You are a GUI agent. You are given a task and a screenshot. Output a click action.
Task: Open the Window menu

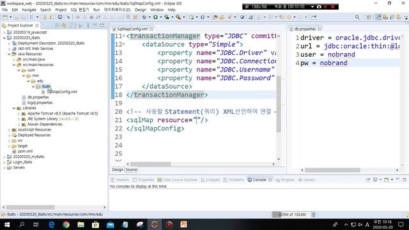(157, 10)
